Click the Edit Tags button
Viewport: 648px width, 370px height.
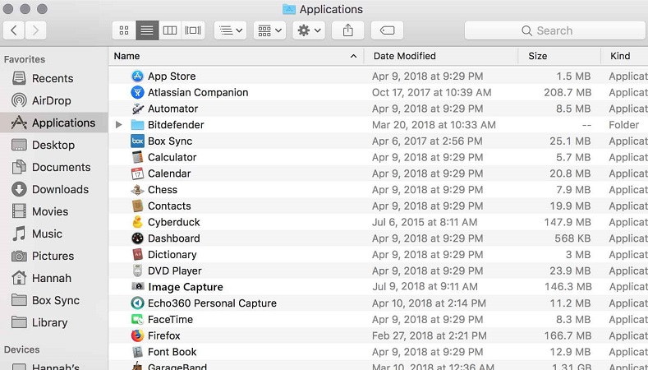point(387,30)
